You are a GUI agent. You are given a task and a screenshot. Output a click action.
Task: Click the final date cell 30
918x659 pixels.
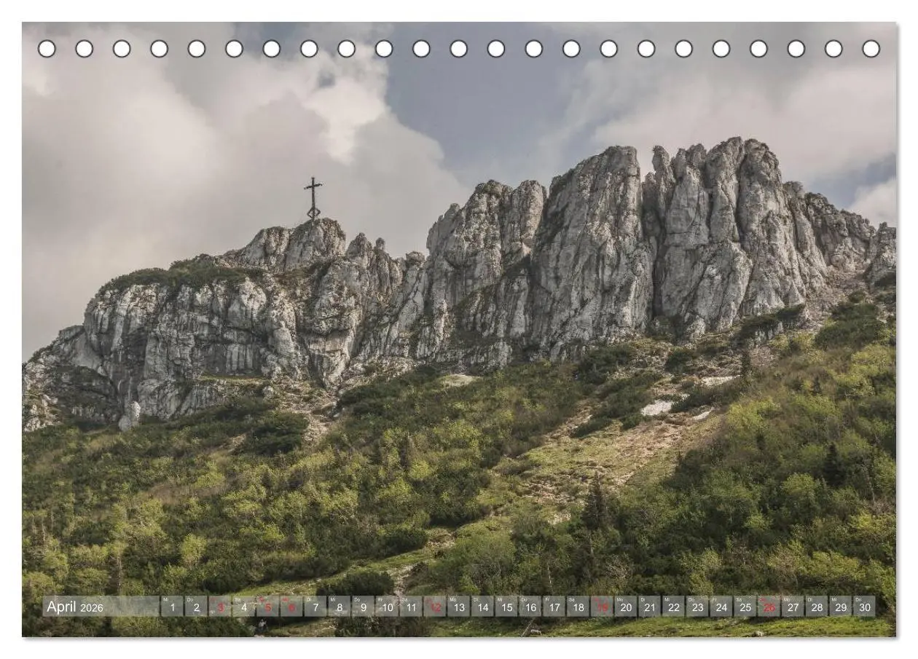pos(864,607)
